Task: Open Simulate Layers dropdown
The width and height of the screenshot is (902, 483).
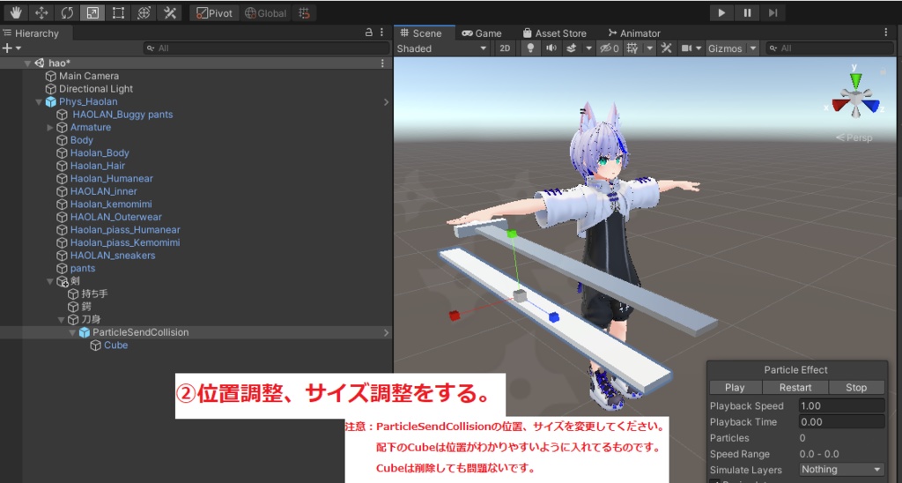Action: pyautogui.click(x=841, y=470)
